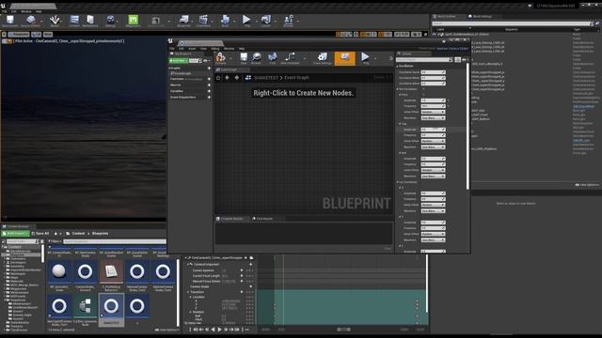Open the Settings toolbar icon

point(110,21)
